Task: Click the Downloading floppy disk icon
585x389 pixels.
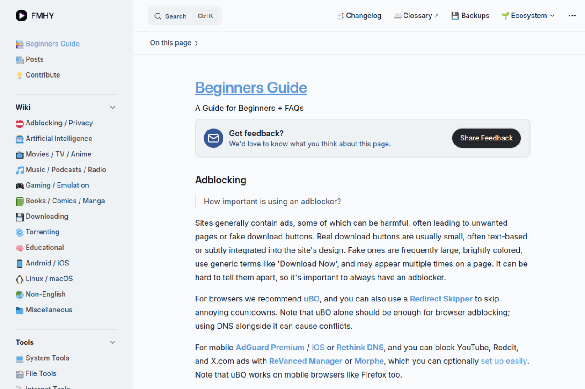Action: (20, 217)
